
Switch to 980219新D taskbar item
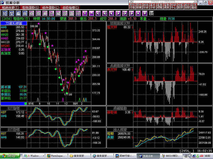(171, 156)
